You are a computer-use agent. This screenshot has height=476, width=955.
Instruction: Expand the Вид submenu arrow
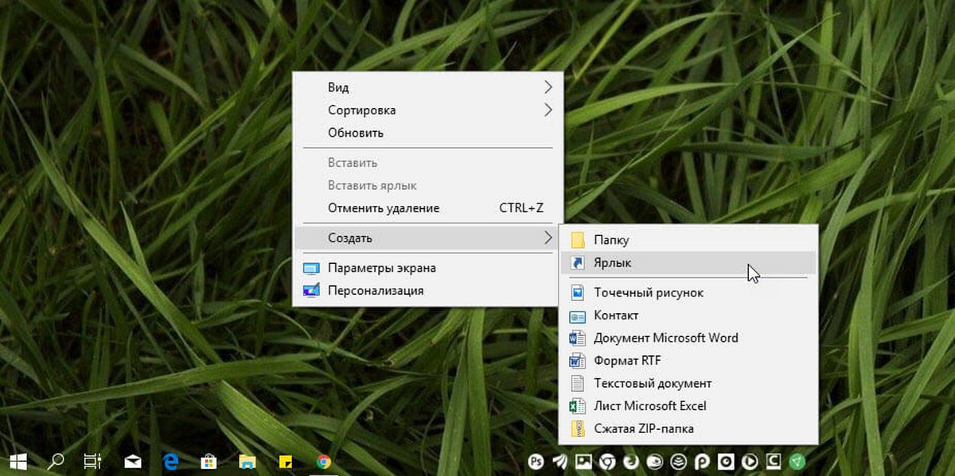(548, 87)
